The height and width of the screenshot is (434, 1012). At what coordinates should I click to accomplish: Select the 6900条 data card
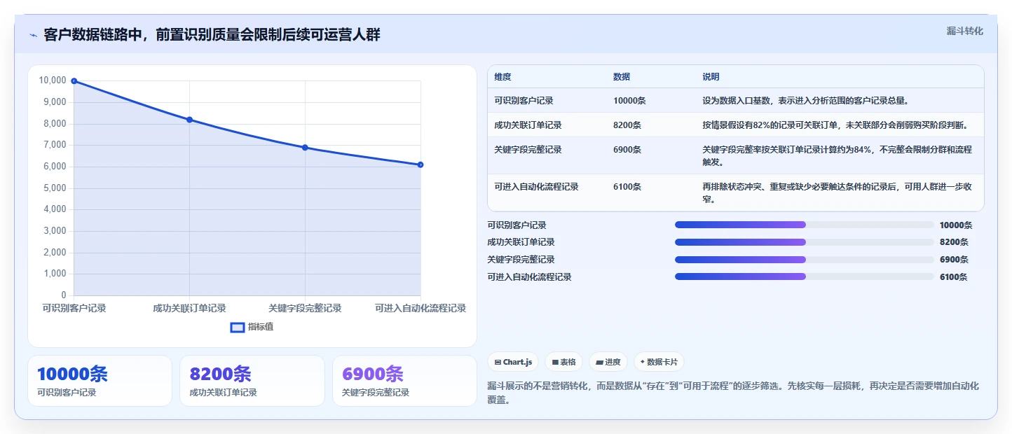tap(404, 381)
